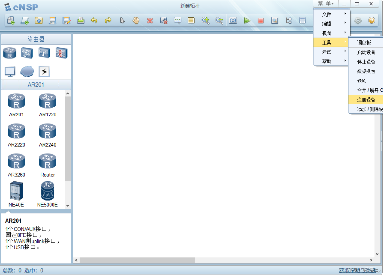Select the Router device category icon
This screenshot has width=383, height=275.
9,53
